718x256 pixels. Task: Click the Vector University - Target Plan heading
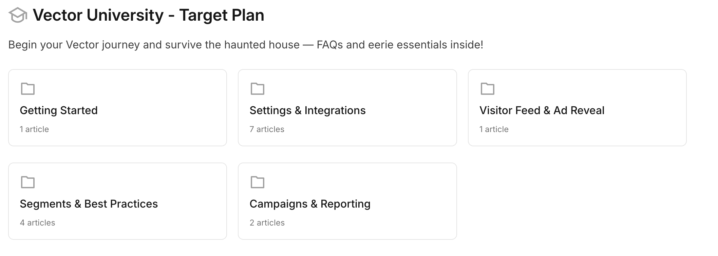coord(148,15)
